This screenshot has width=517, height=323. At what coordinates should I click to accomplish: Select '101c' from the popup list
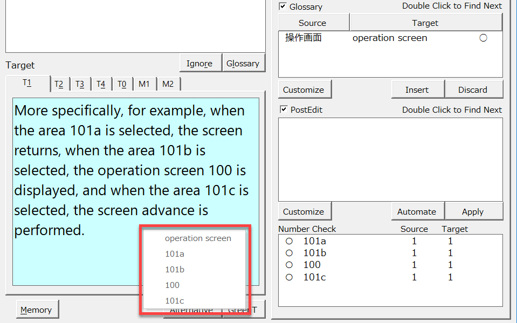point(175,301)
